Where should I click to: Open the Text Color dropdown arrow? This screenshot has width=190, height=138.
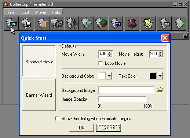coord(160,76)
